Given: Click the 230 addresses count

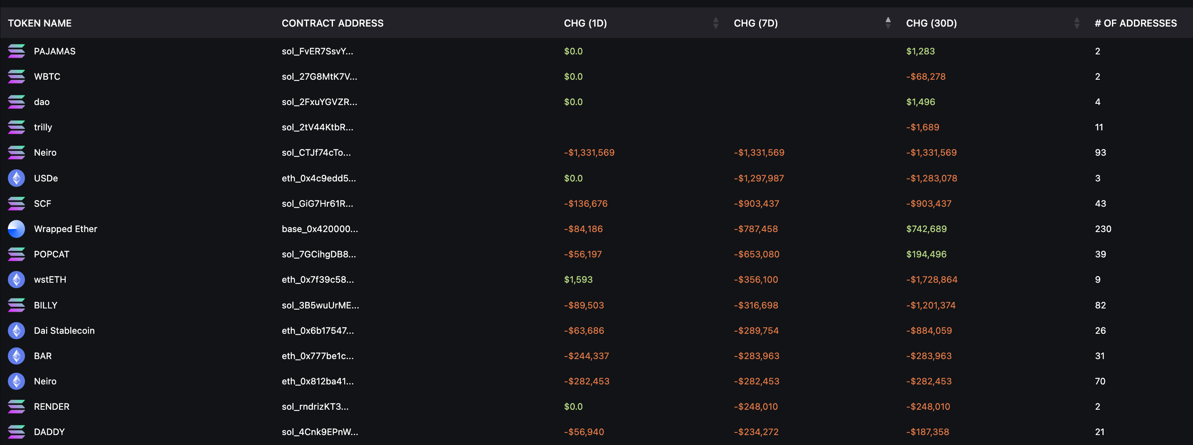Looking at the screenshot, I should click(x=1103, y=229).
